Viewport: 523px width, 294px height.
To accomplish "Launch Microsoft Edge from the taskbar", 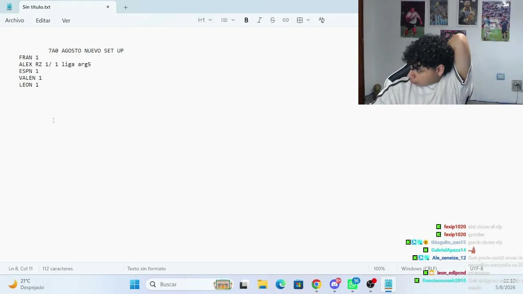I will coord(280,284).
